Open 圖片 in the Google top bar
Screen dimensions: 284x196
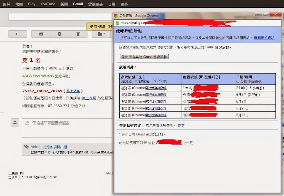7,4
